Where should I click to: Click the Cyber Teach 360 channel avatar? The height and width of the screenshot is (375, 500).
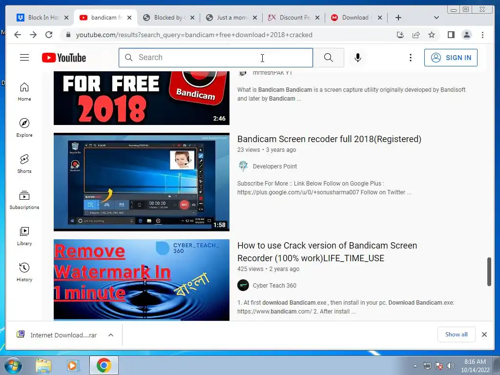243,285
